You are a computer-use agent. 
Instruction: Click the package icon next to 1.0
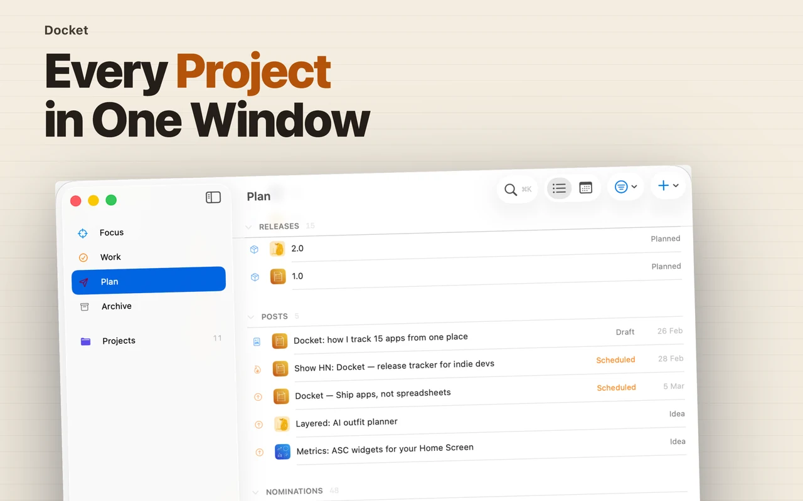[255, 277]
